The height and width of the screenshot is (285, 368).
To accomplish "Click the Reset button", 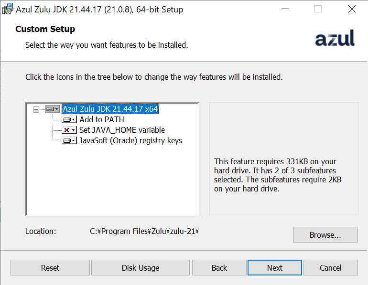I will (x=50, y=267).
